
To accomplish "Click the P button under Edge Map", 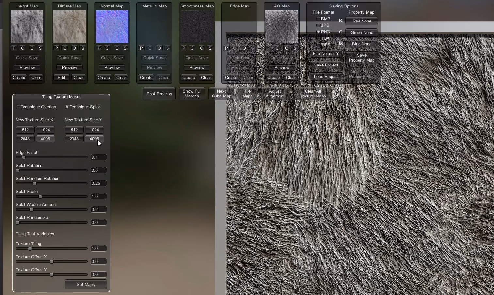I will pyautogui.click(x=226, y=48).
